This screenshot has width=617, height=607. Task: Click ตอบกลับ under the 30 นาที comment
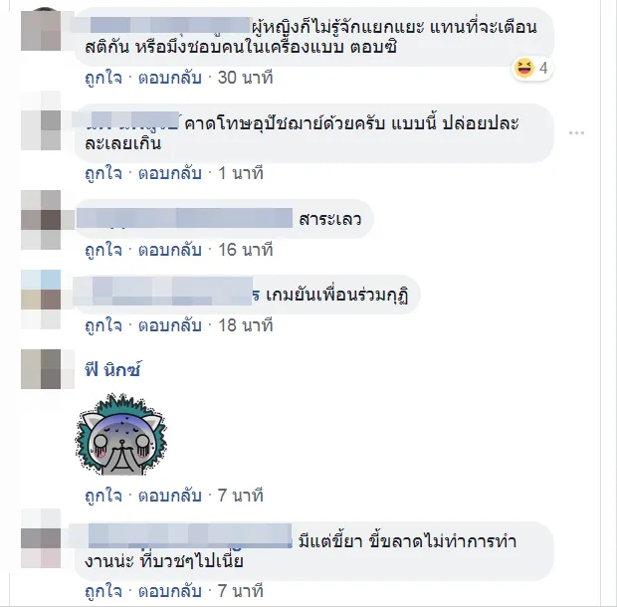point(170,78)
